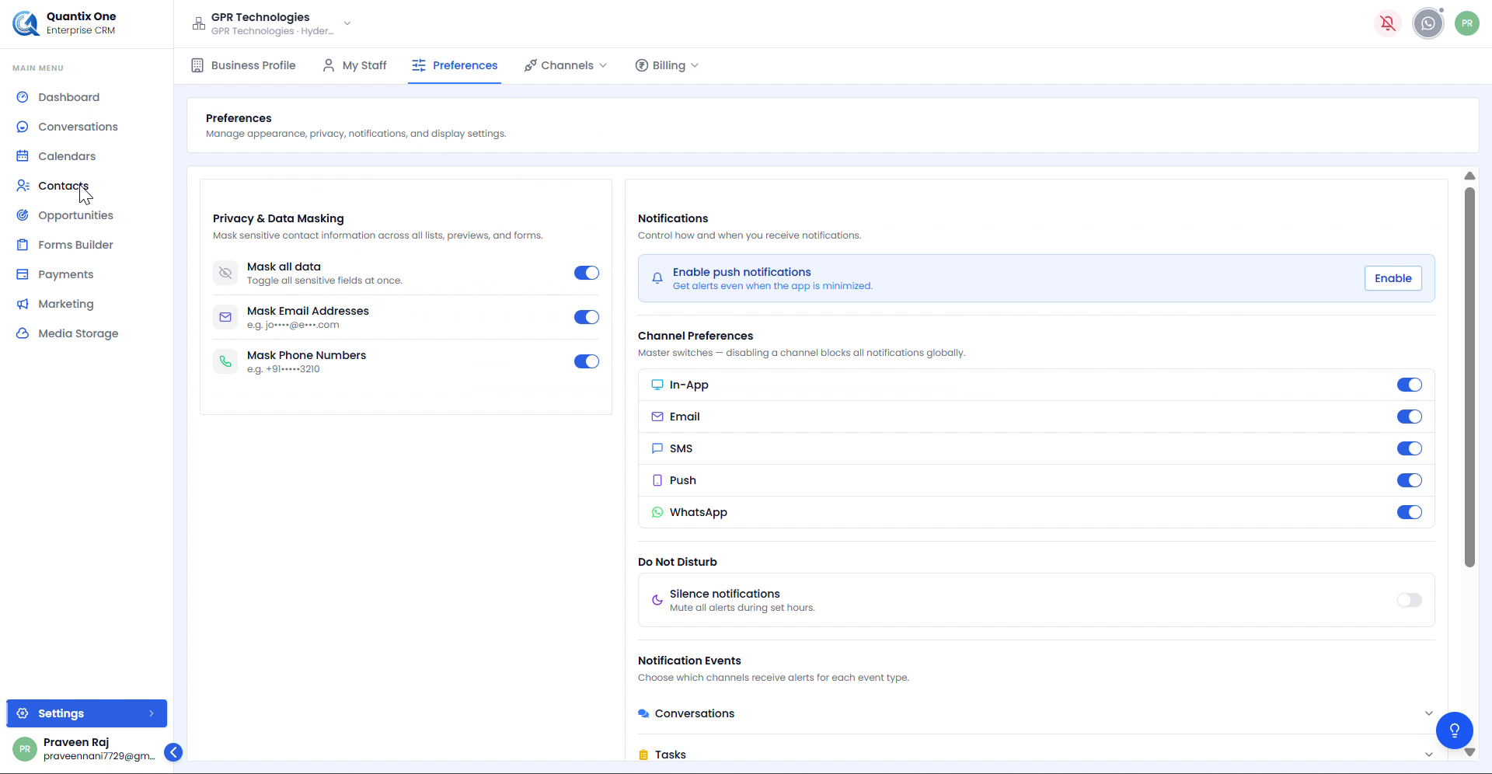The image size is (1492, 774).
Task: Click the muted notifications bell icon
Action: (x=1388, y=23)
